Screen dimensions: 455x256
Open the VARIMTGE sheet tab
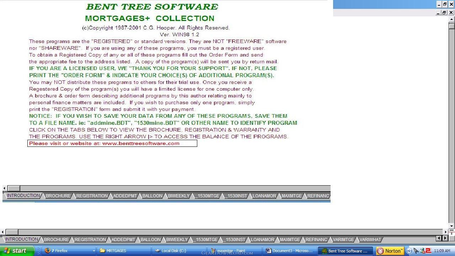pos(343,240)
